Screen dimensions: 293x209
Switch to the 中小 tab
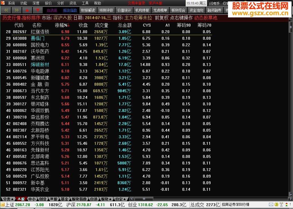coord(32,199)
